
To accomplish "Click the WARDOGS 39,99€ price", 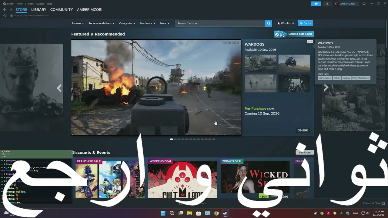I will 303,130.
